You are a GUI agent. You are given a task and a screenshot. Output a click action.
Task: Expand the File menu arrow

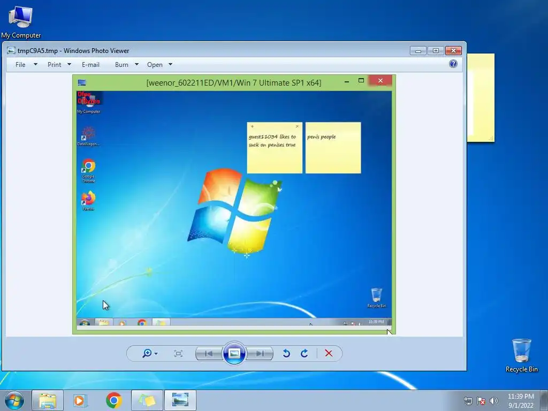tap(35, 64)
